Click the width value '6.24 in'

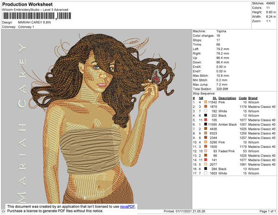click(x=271, y=17)
